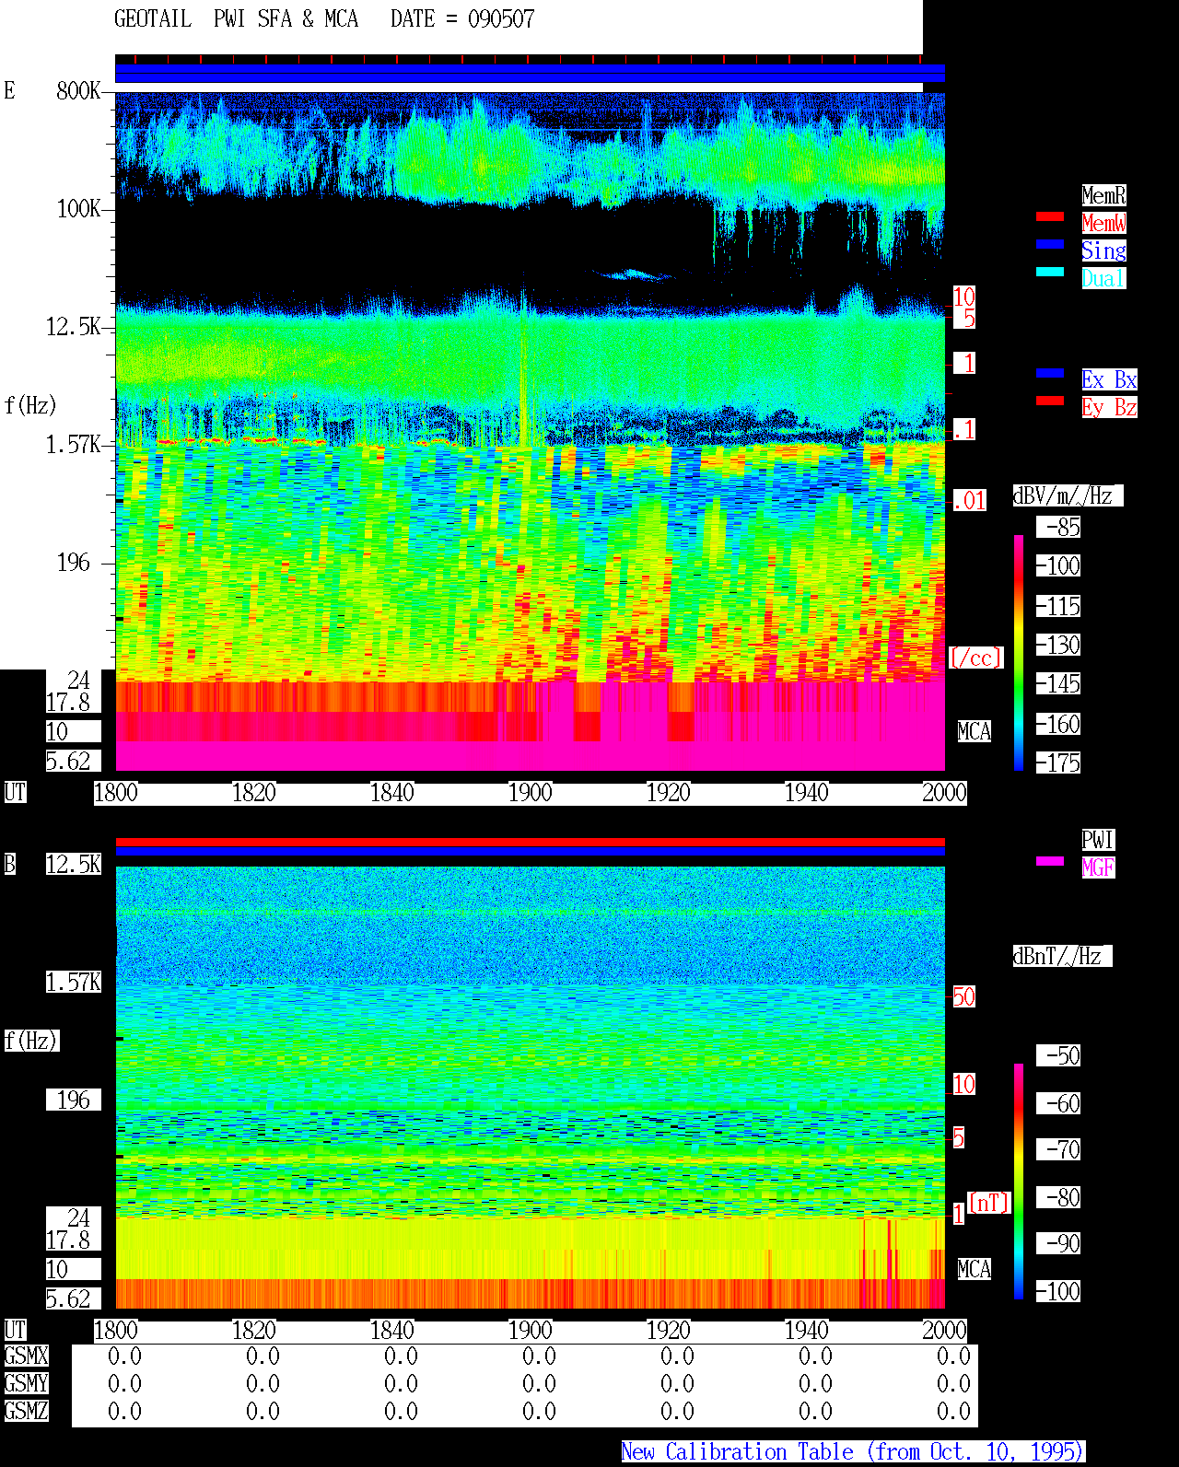Select the GSMZ row label
Image resolution: width=1179 pixels, height=1467 pixels.
pos(26,1411)
